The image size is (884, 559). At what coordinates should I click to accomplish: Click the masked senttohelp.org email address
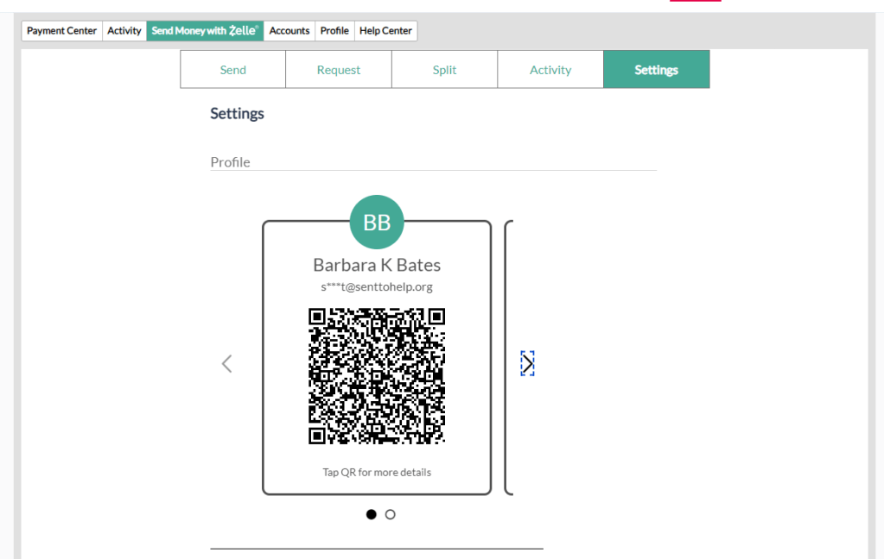pos(377,286)
